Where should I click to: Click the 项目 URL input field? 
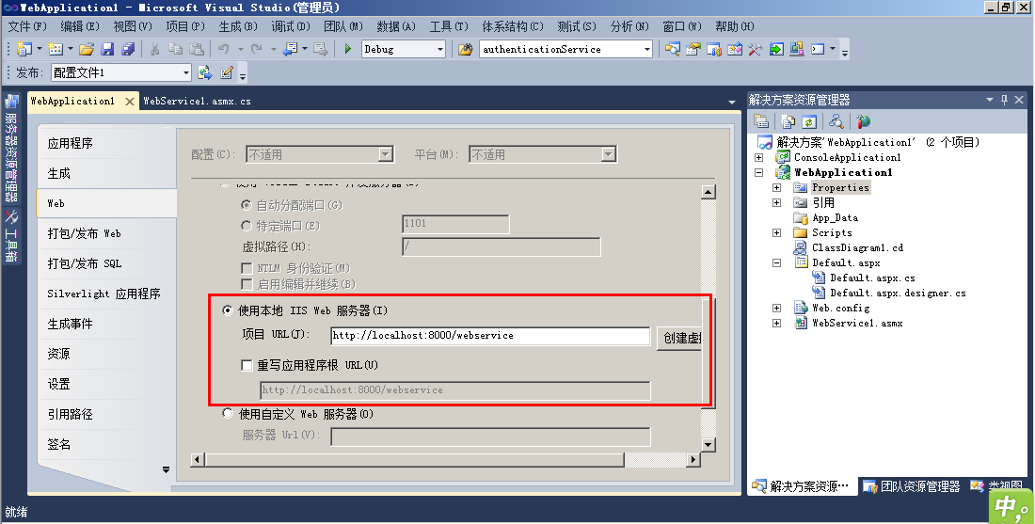click(490, 335)
